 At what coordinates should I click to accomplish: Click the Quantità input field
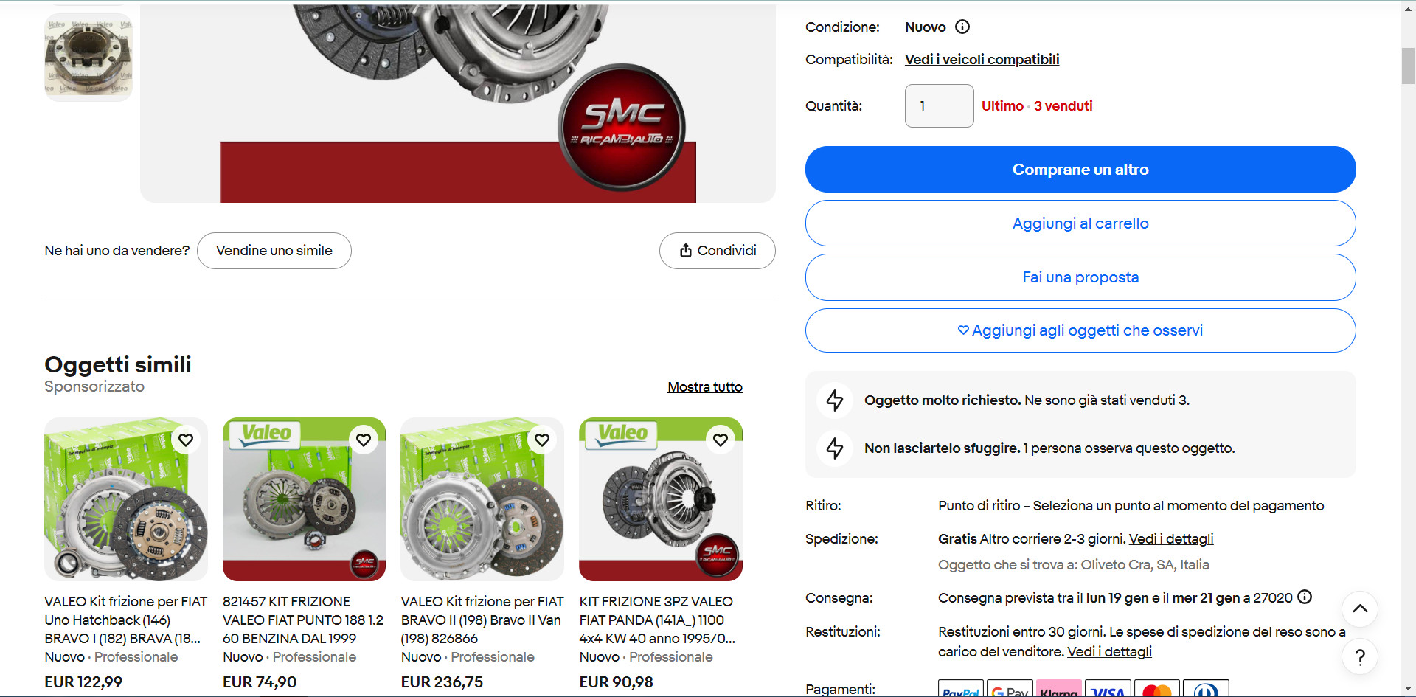click(940, 105)
